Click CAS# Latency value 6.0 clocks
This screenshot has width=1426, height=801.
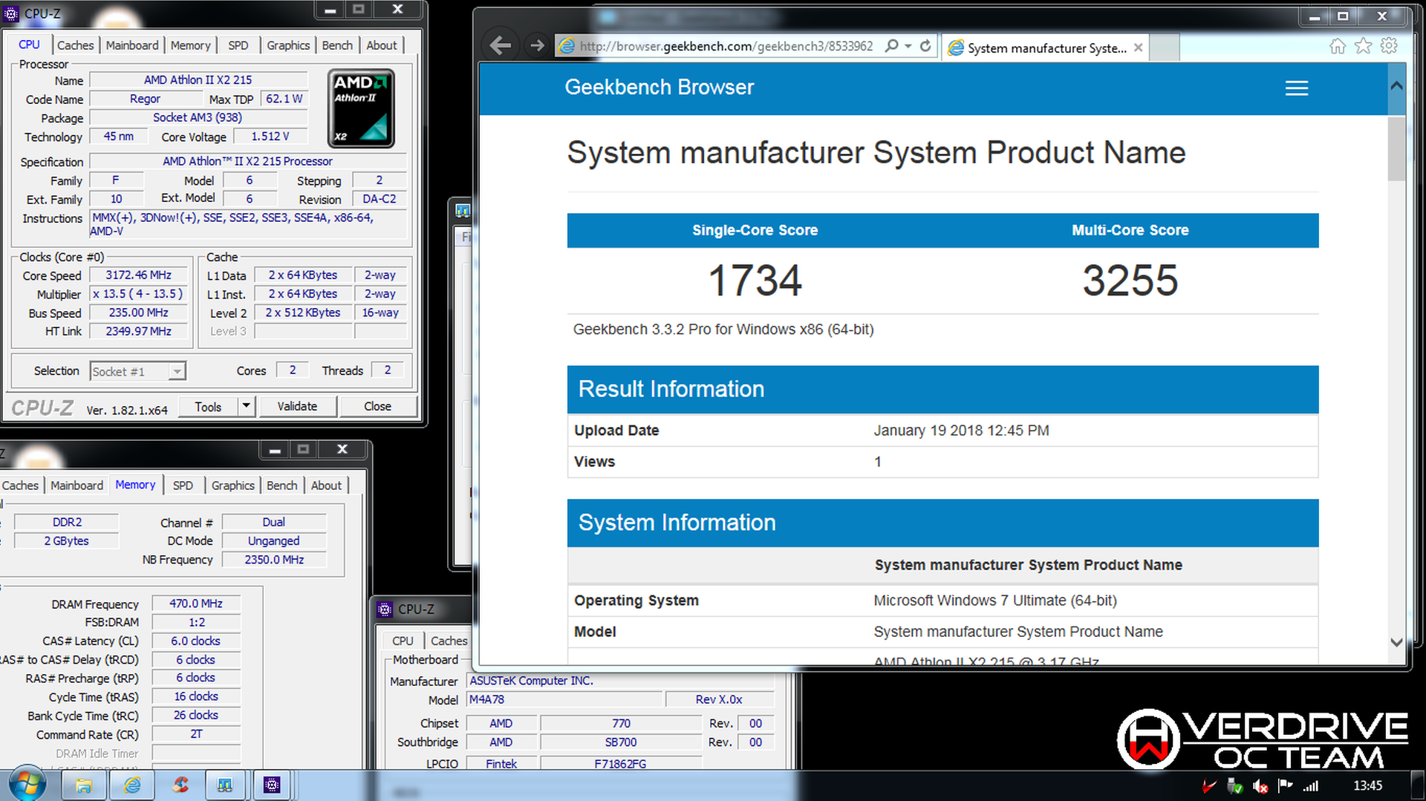coord(196,641)
